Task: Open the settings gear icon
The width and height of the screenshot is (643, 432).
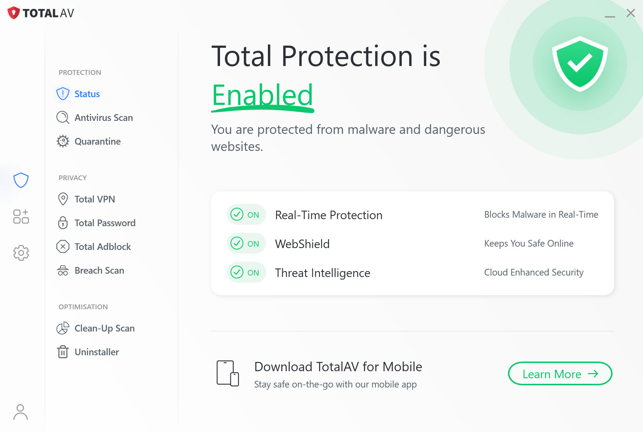Action: coord(21,253)
